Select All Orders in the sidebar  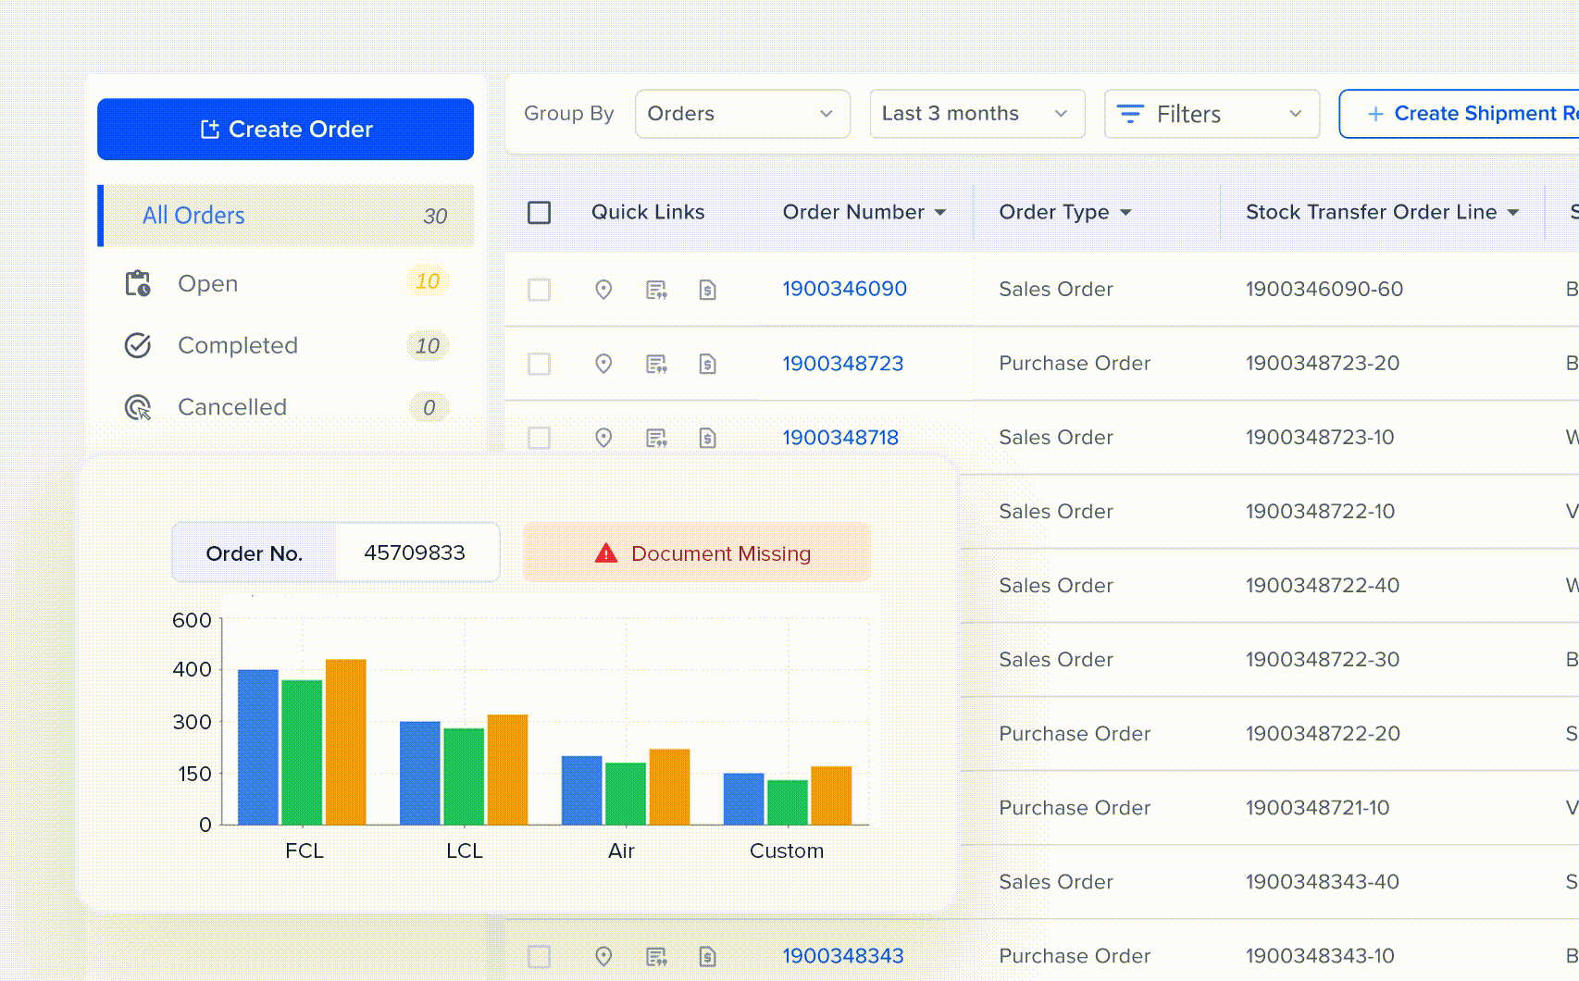(x=193, y=216)
